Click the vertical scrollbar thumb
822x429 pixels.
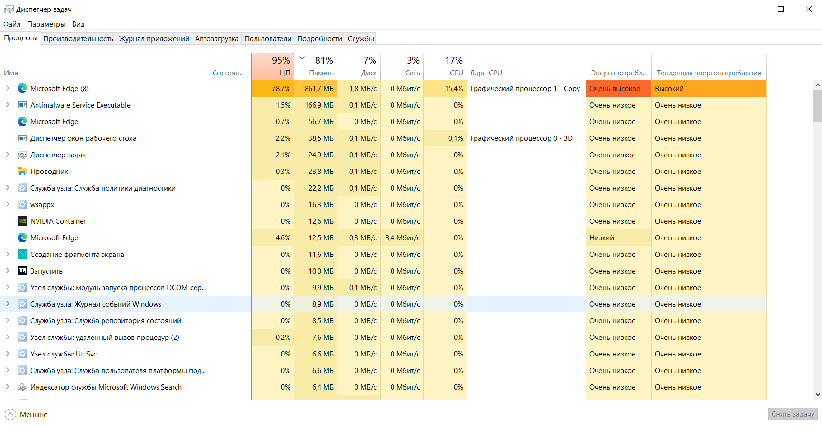[x=818, y=106]
